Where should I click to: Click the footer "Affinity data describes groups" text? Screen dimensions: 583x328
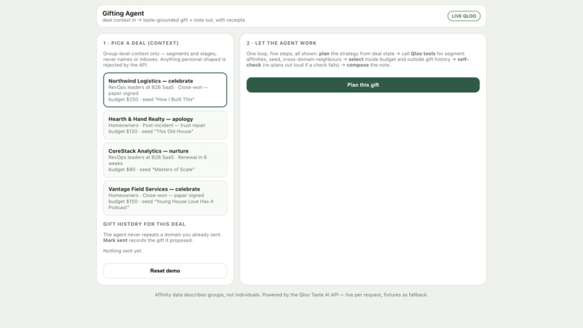tap(291, 295)
